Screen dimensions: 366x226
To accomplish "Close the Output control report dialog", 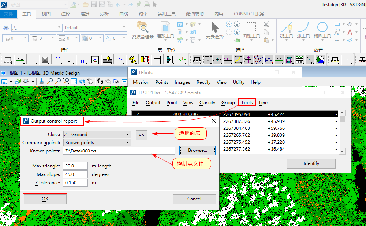I will [214, 121].
